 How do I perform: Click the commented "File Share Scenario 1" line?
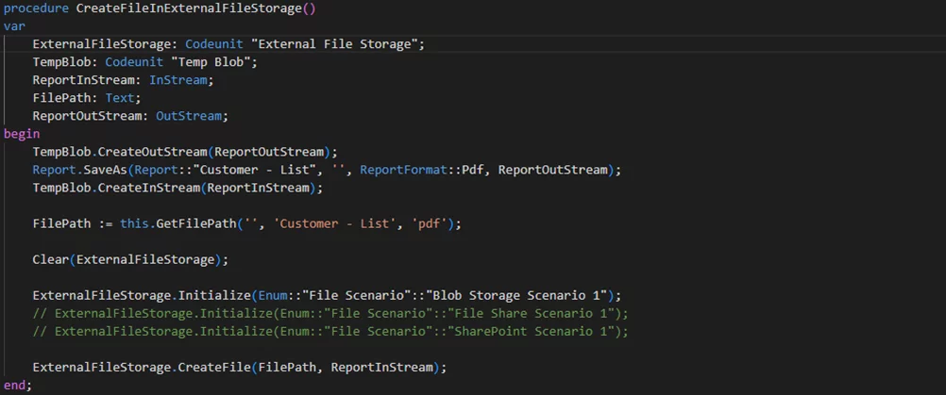coord(329,313)
